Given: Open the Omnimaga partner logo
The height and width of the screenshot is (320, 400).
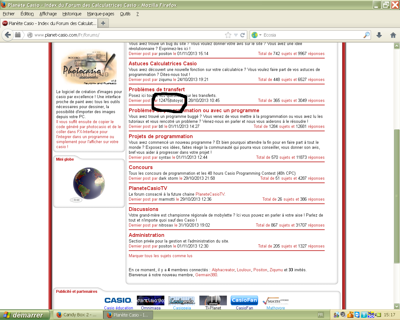Looking at the screenshot, I should [x=151, y=300].
